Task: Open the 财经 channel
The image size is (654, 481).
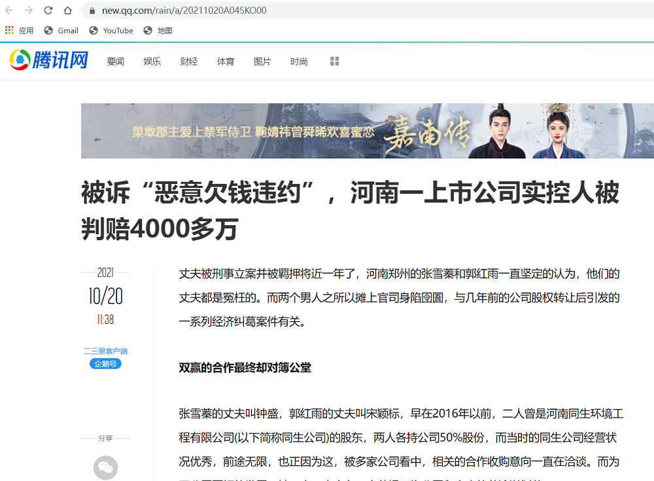Action: pyautogui.click(x=189, y=62)
